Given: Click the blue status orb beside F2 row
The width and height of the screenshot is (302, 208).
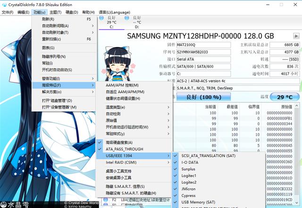Looking at the screenshot, I should pyautogui.click(x=101, y=200).
